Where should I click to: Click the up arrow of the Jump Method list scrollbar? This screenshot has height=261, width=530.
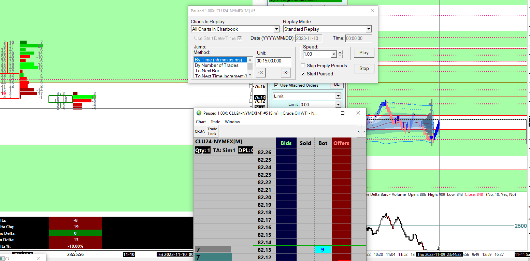[x=250, y=60]
